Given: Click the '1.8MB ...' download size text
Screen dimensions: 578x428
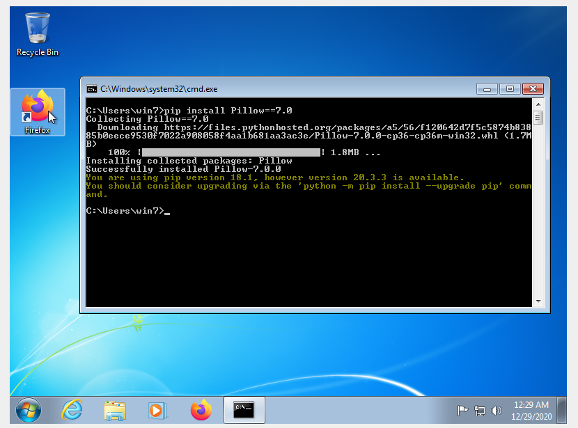Looking at the screenshot, I should pos(355,152).
